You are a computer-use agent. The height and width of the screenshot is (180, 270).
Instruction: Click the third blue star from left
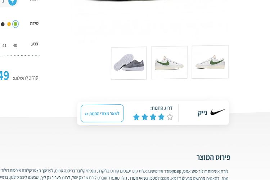click(153, 117)
